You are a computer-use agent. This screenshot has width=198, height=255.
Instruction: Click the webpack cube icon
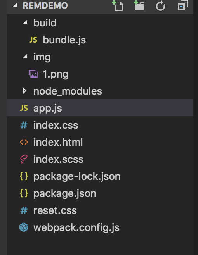pos(24,227)
